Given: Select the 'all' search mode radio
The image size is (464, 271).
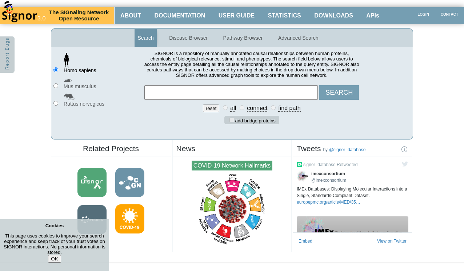Looking at the screenshot, I should [x=225, y=108].
